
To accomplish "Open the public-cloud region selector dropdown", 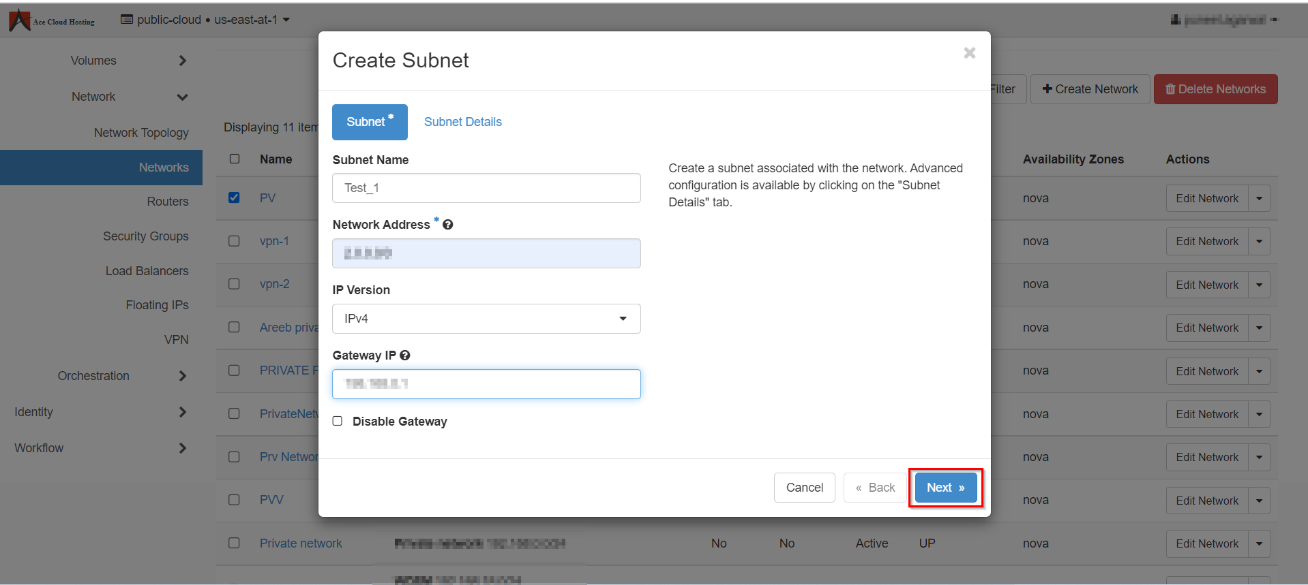I will (205, 20).
